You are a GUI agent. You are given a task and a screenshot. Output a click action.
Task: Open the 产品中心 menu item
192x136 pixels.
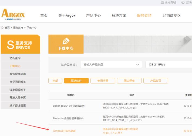(93, 16)
